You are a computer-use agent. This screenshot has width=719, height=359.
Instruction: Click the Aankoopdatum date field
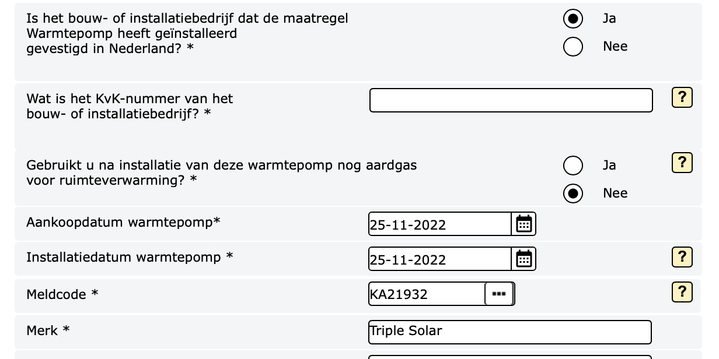coord(439,224)
